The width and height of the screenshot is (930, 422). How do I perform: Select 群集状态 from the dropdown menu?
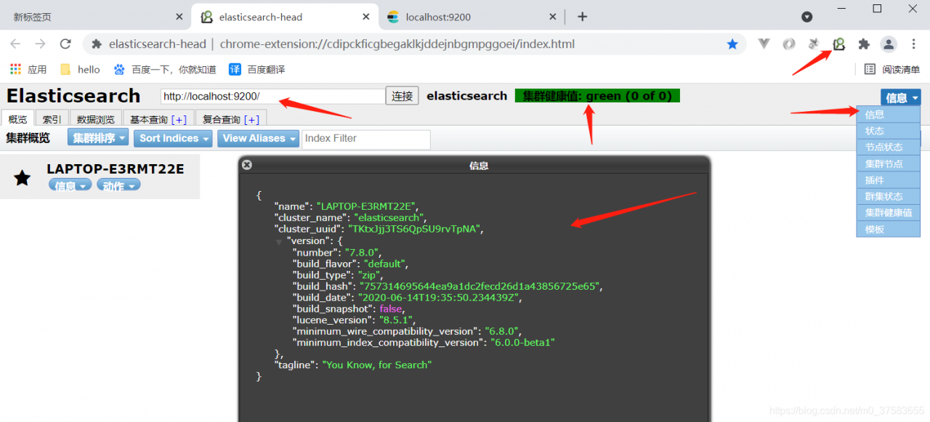pyautogui.click(x=889, y=197)
